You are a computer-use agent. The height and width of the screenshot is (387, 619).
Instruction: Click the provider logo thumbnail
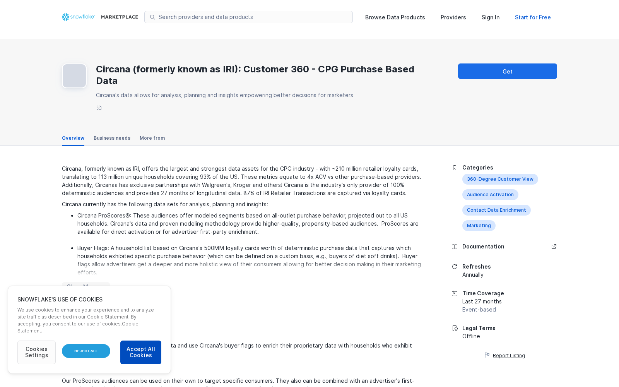[74, 76]
